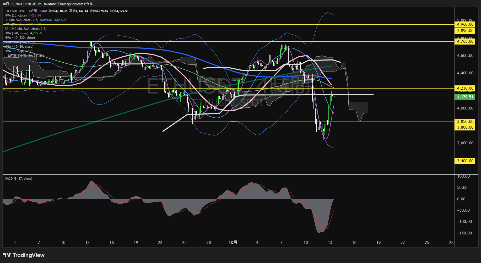
Task: Click the HMA (20, close) legend entry
Action: coord(16,15)
